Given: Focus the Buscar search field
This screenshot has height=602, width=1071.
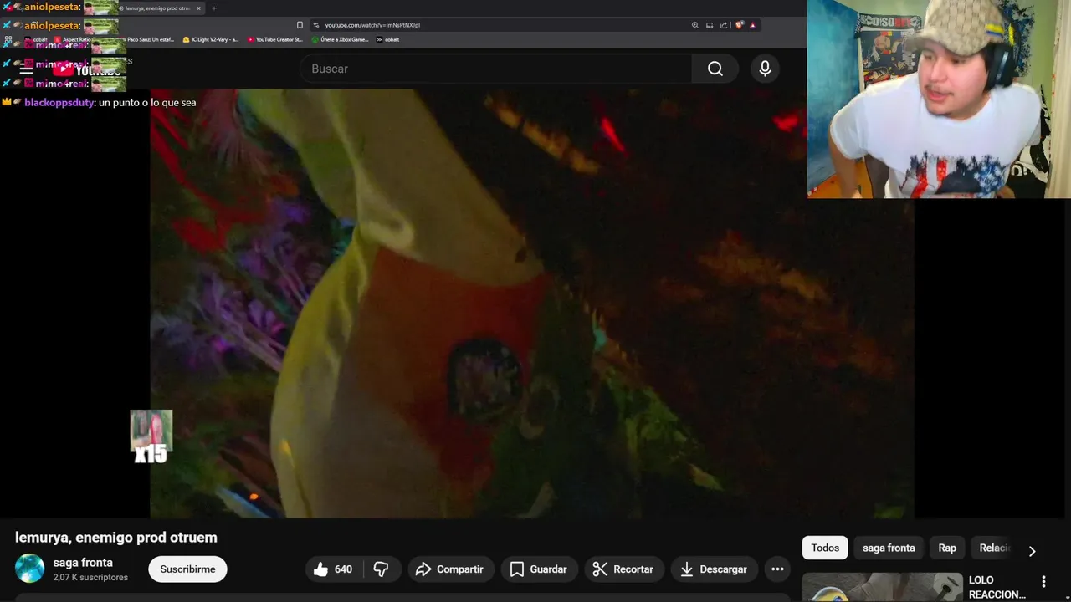Looking at the screenshot, I should click(495, 69).
